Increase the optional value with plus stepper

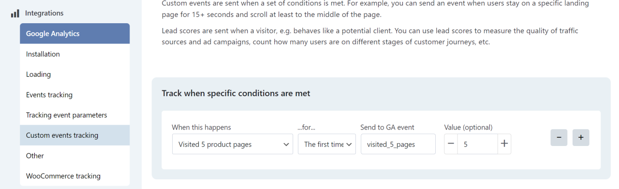click(x=504, y=144)
